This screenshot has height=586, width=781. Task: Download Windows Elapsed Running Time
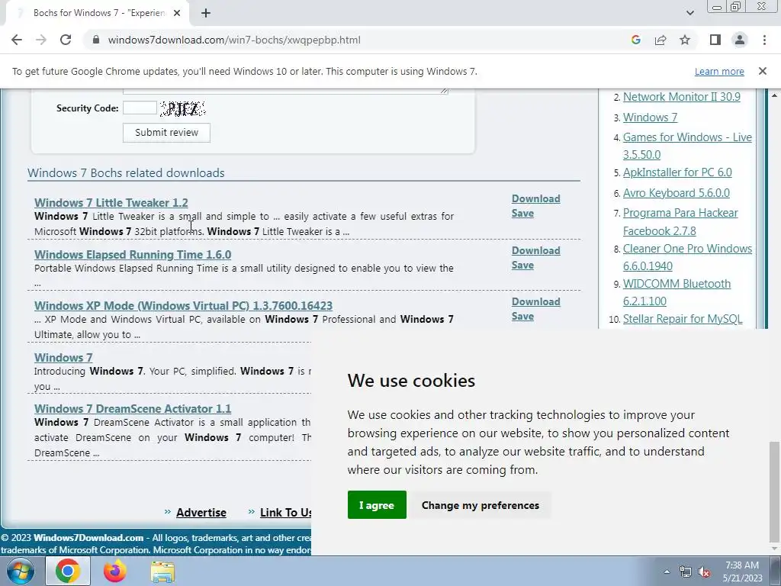coord(536,250)
